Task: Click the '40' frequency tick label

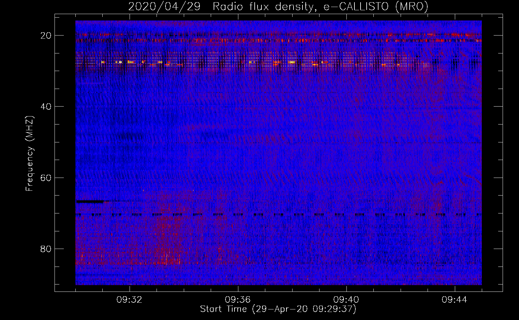Action: click(46, 106)
